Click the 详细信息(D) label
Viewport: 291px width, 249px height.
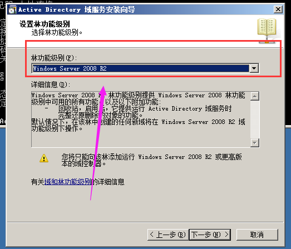coord(51,84)
